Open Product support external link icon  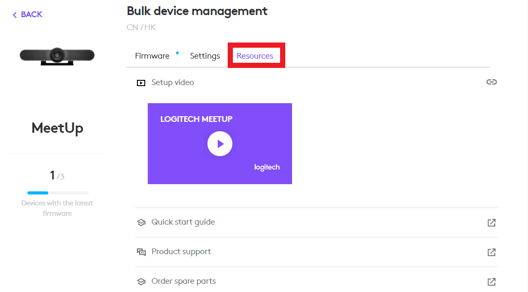pyautogui.click(x=491, y=252)
